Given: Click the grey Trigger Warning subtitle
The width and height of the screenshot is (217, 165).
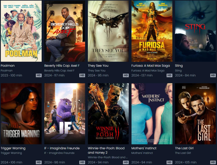Looking at the screenshot, I should tap(11, 153).
